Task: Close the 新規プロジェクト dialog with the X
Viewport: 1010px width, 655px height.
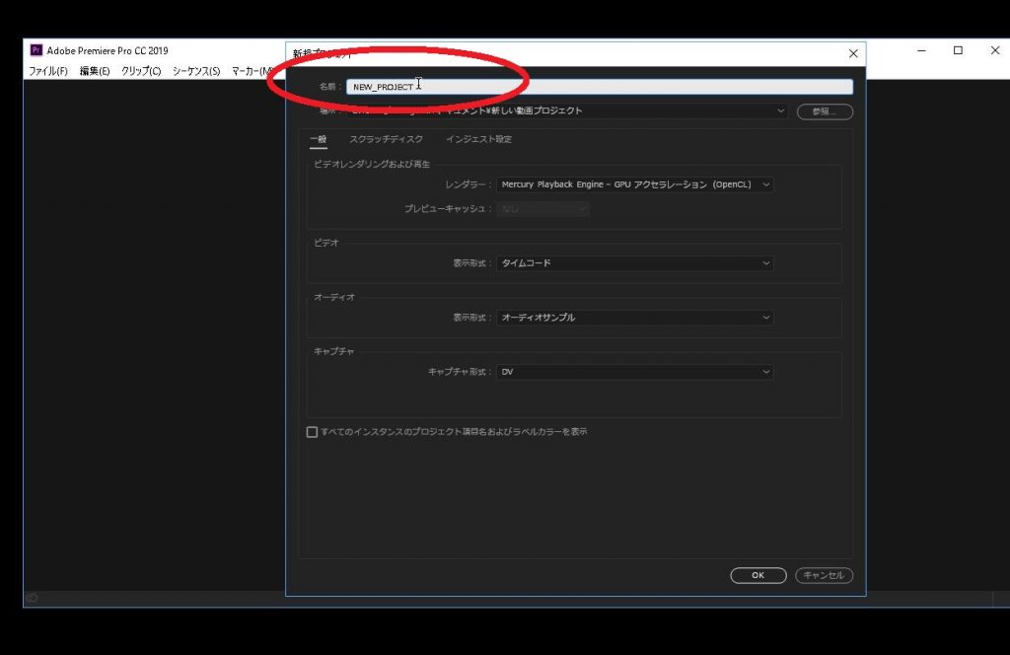Action: pos(853,53)
